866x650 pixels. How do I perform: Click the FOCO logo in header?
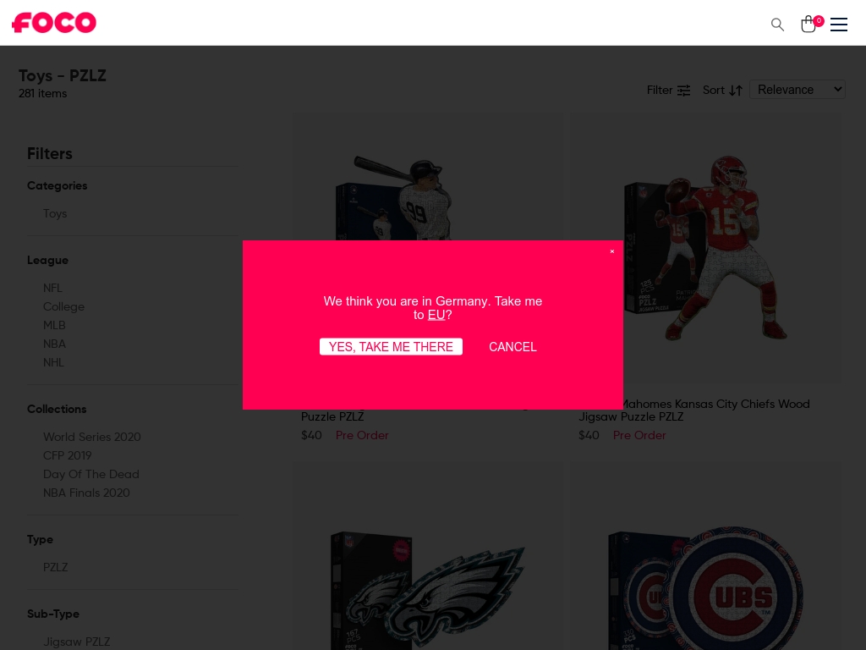54,23
